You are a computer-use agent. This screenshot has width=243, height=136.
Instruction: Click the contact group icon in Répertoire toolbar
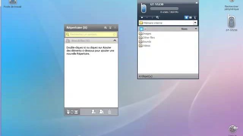pos(101,111)
